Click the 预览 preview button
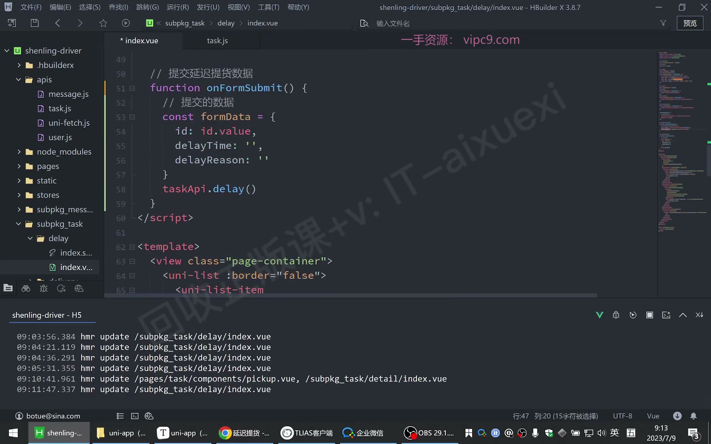This screenshot has width=711, height=444. (x=690, y=23)
